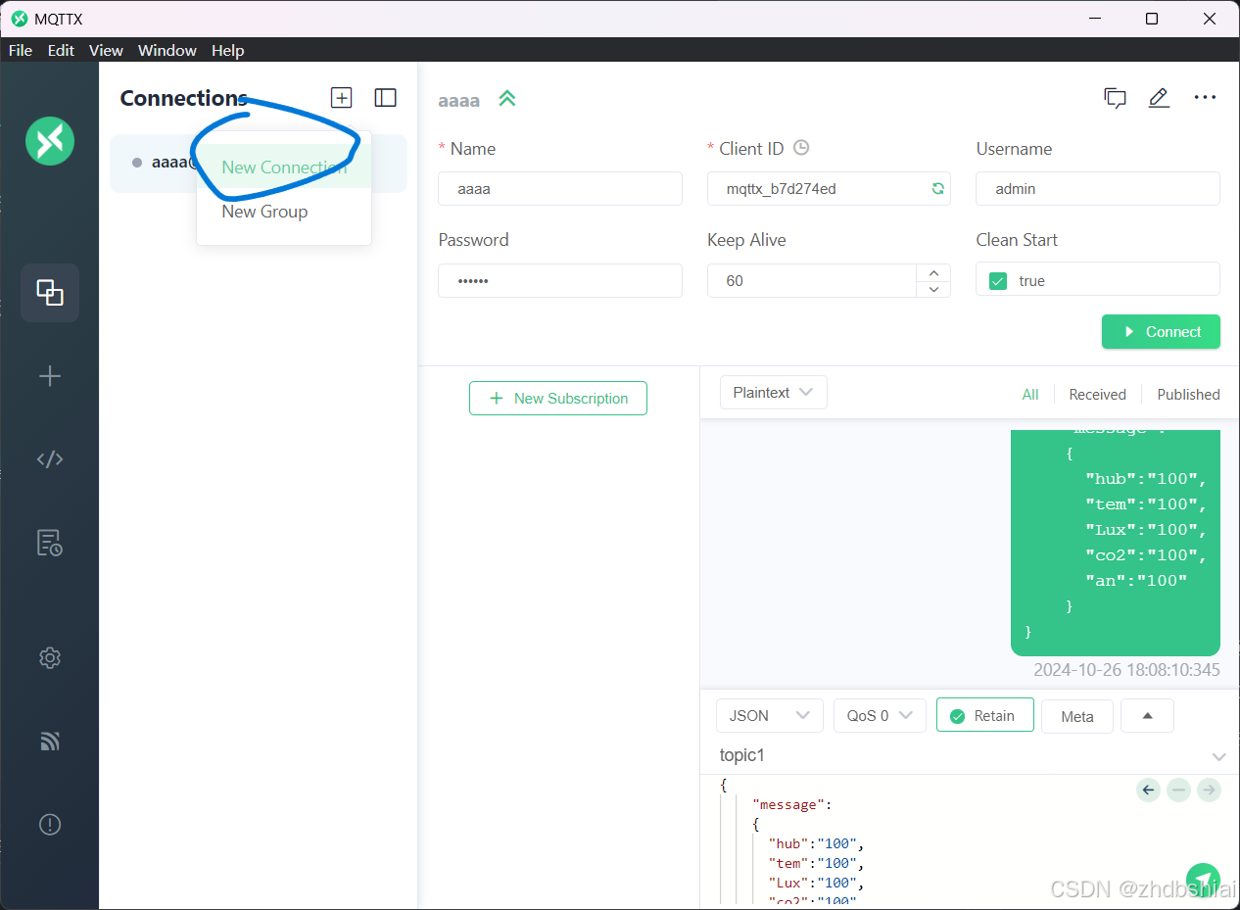Click the New Subscription button
The image size is (1240, 910).
558,399
